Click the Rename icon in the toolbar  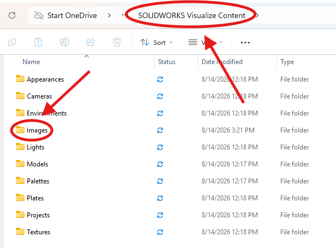click(x=64, y=42)
